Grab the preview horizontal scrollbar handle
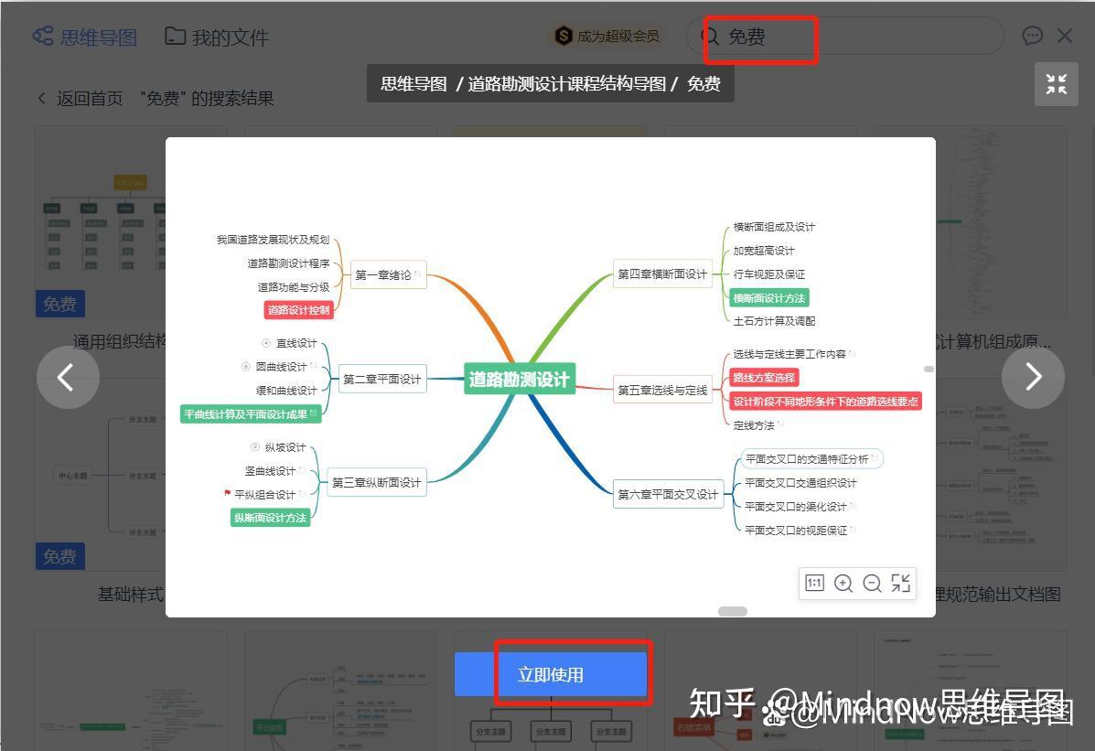1095x751 pixels. click(733, 611)
